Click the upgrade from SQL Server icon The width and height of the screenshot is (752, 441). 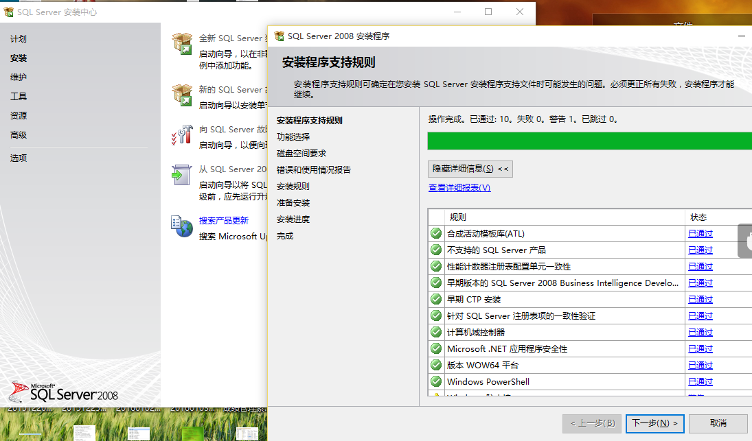pyautogui.click(x=182, y=175)
